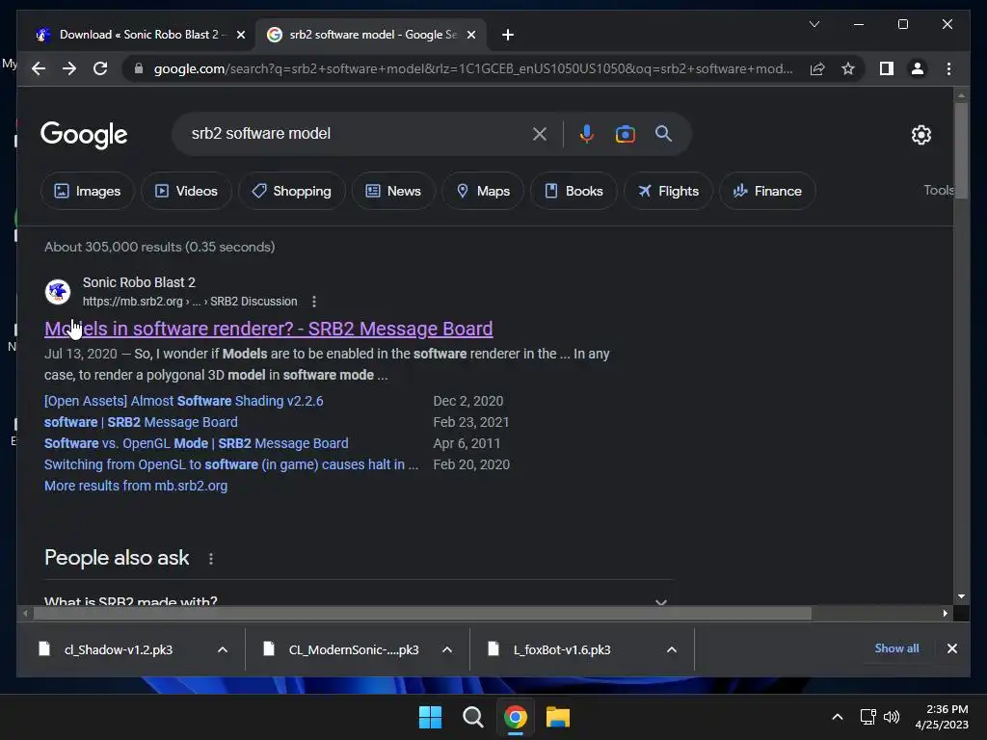Viewport: 987px width, 740px height.
Task: Filter results by Maps
Action: 483,191
